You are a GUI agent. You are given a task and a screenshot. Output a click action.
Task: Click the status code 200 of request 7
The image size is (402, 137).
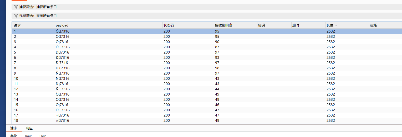(x=167, y=63)
